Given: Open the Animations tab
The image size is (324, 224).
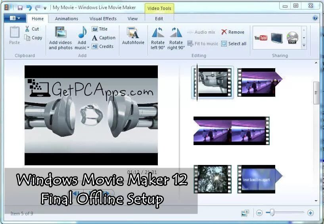Looking at the screenshot, I should [67, 19].
